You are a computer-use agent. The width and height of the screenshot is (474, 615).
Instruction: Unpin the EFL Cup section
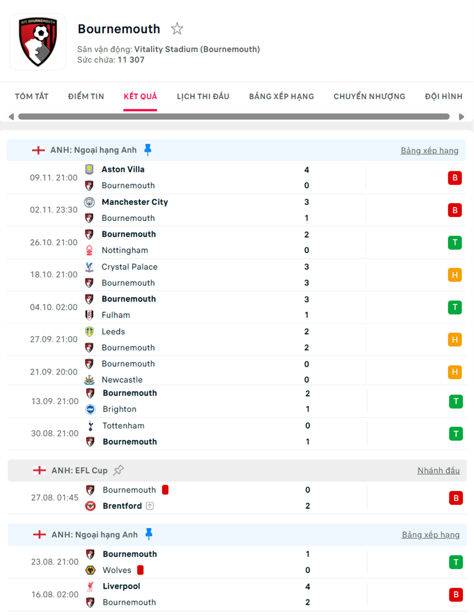(118, 470)
